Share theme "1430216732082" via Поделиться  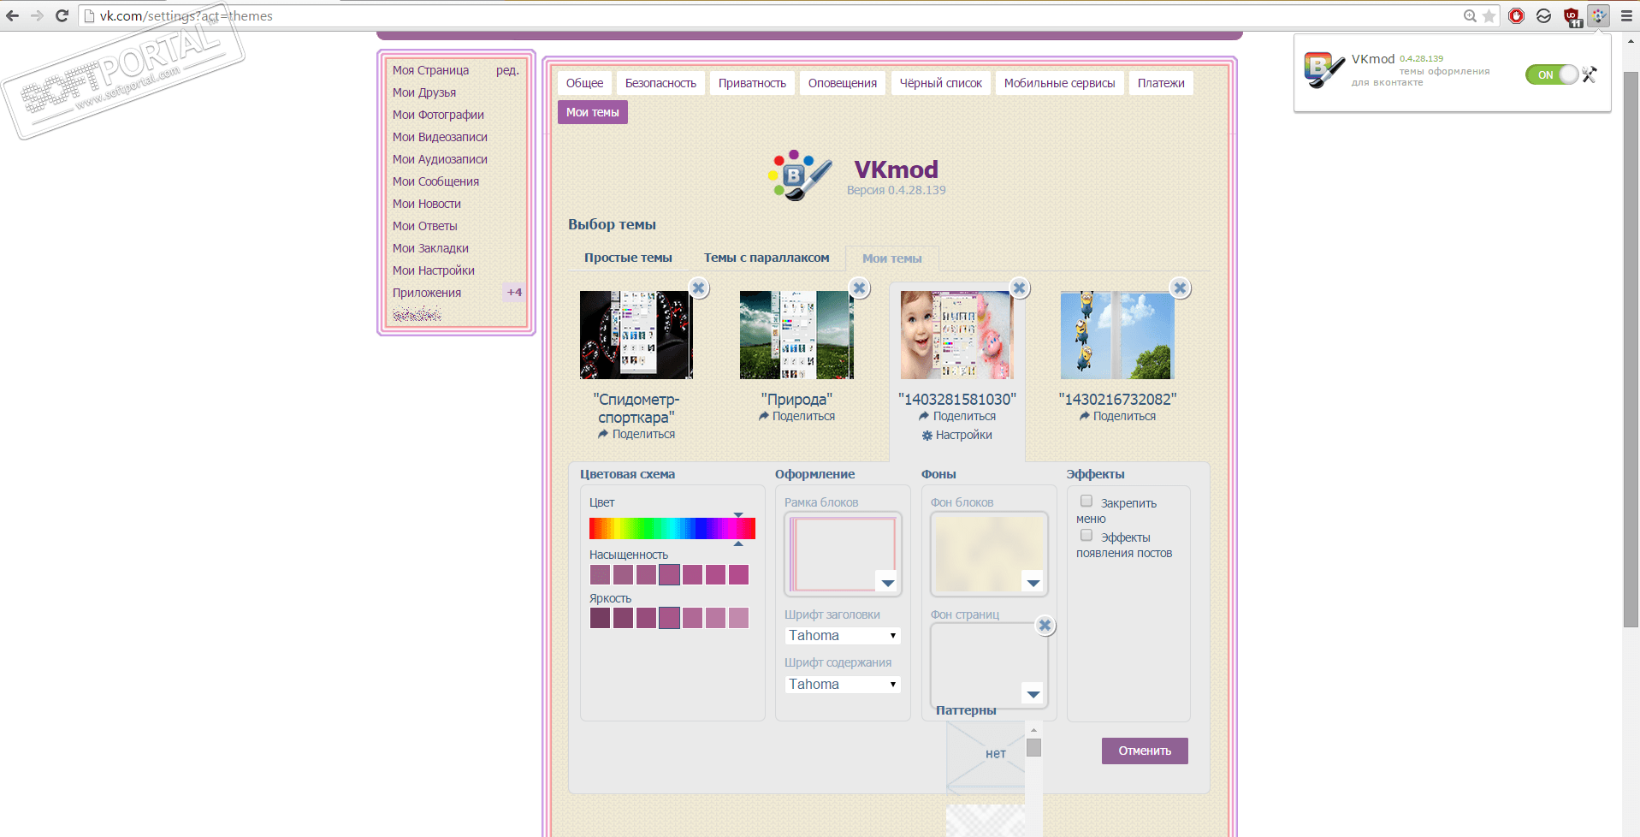(x=1124, y=416)
